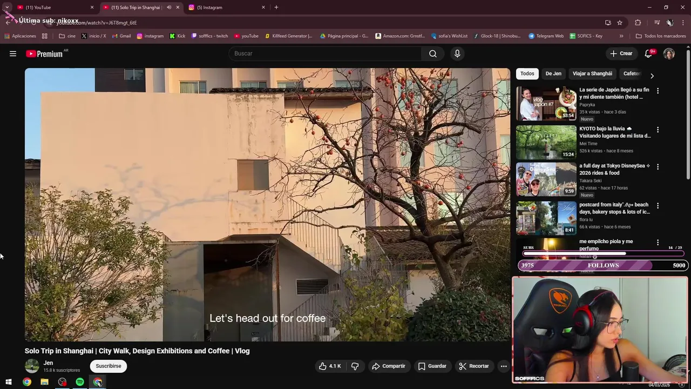Go to YouTube Premium home logo
This screenshot has height=389, width=691.
(44, 53)
